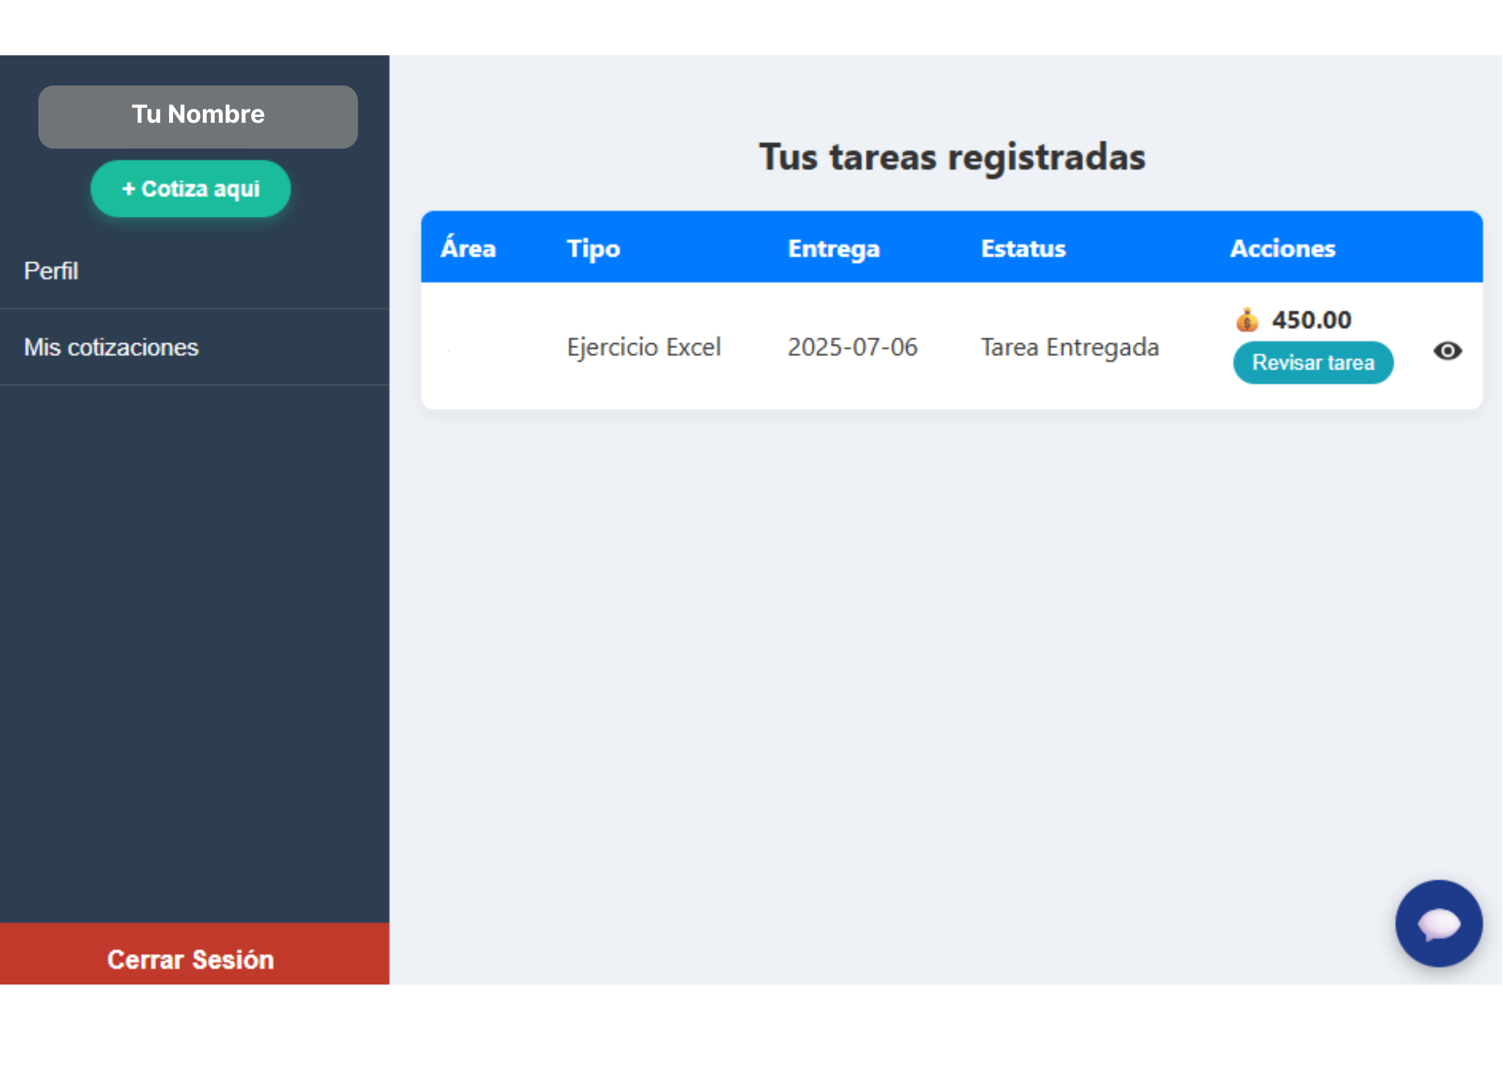1503x1066 pixels.
Task: Click the Tus tareas registradas heading
Action: [x=952, y=158]
